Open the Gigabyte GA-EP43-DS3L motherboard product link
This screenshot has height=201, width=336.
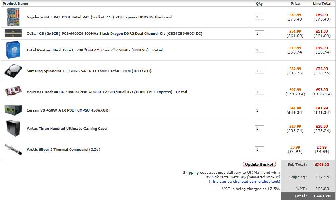[99, 17]
